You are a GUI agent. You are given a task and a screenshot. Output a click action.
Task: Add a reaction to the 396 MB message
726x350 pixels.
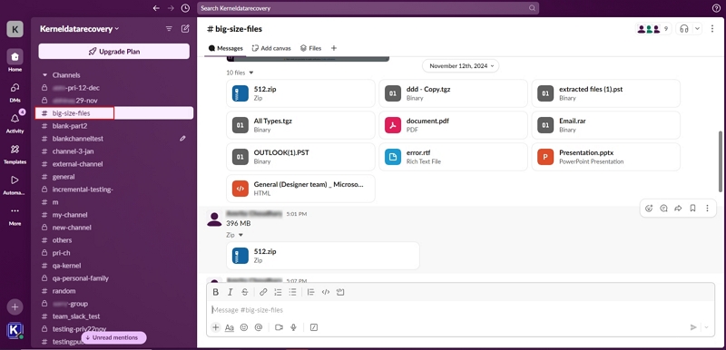(649, 208)
